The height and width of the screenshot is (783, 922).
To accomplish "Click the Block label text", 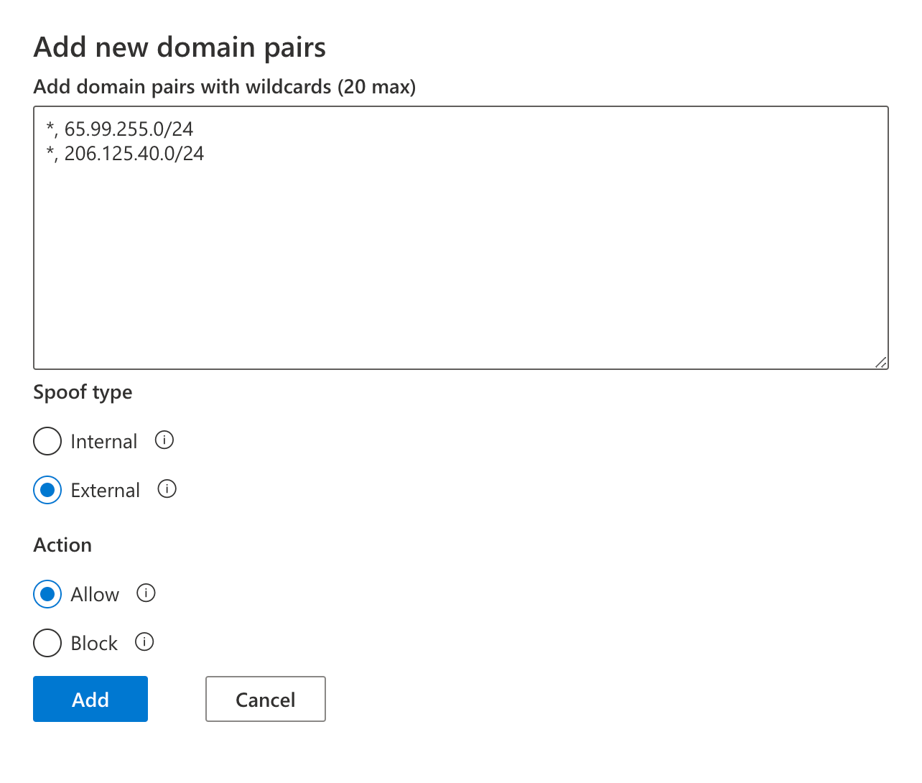I will (x=93, y=643).
